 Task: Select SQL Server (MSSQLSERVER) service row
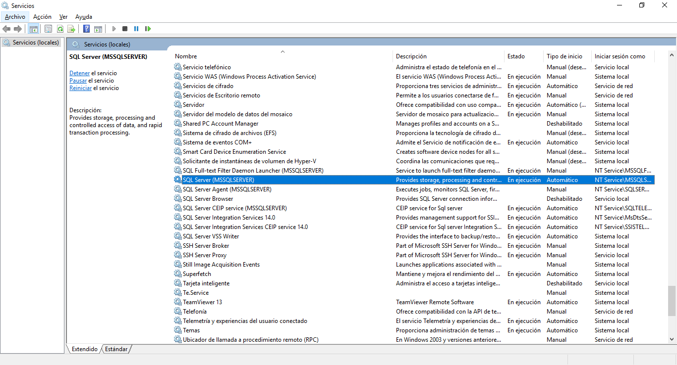click(x=413, y=180)
